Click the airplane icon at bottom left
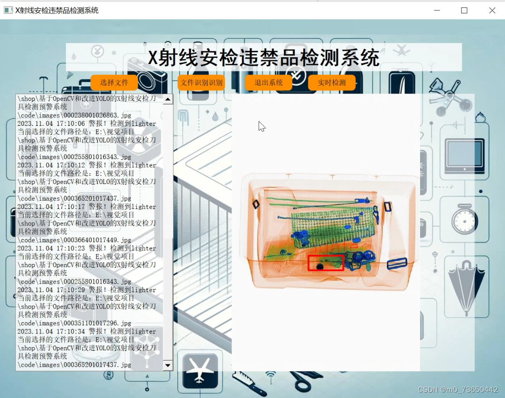This screenshot has width=505, height=398. coord(200,370)
